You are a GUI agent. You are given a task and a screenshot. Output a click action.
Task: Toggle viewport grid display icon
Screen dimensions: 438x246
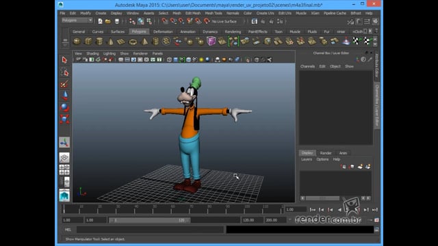[120, 59]
